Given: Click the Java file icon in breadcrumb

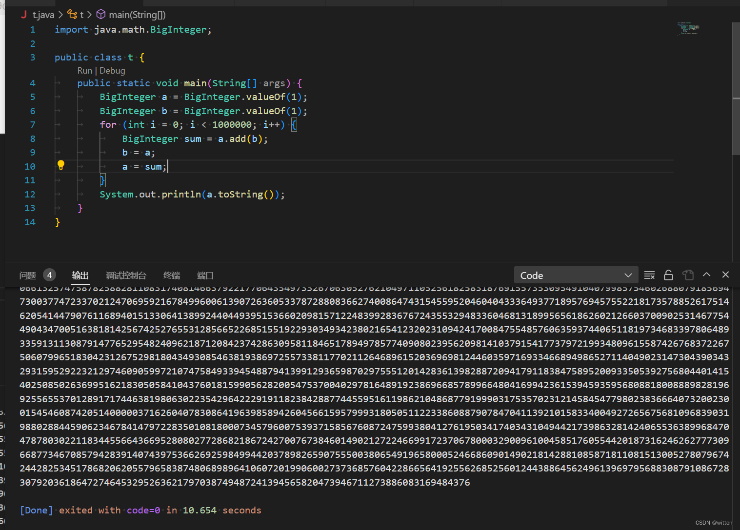Looking at the screenshot, I should pos(24,15).
